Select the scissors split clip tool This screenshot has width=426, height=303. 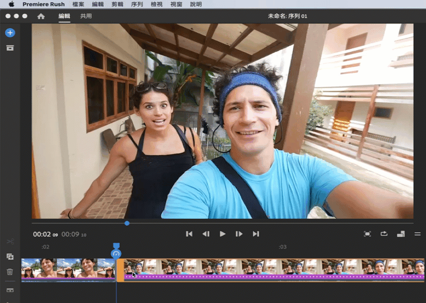(x=10, y=242)
